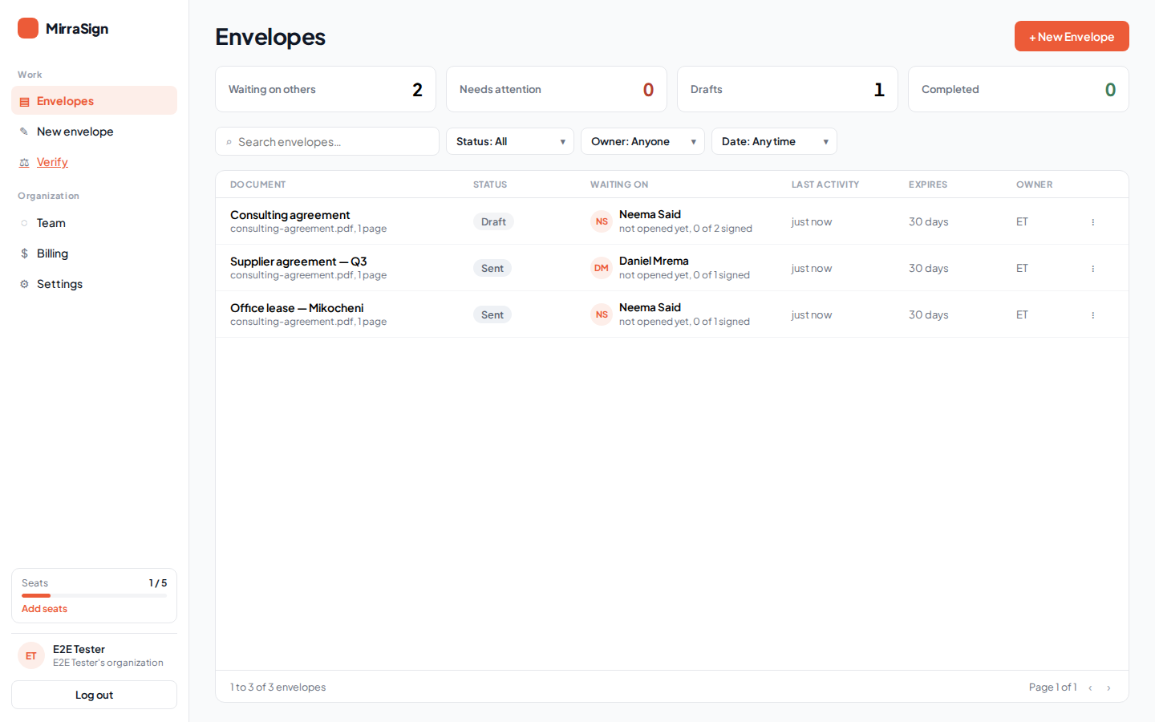Screen dimensions: 1155x722
Task: Open New envelope in the sidebar
Action: pyautogui.click(x=94, y=132)
